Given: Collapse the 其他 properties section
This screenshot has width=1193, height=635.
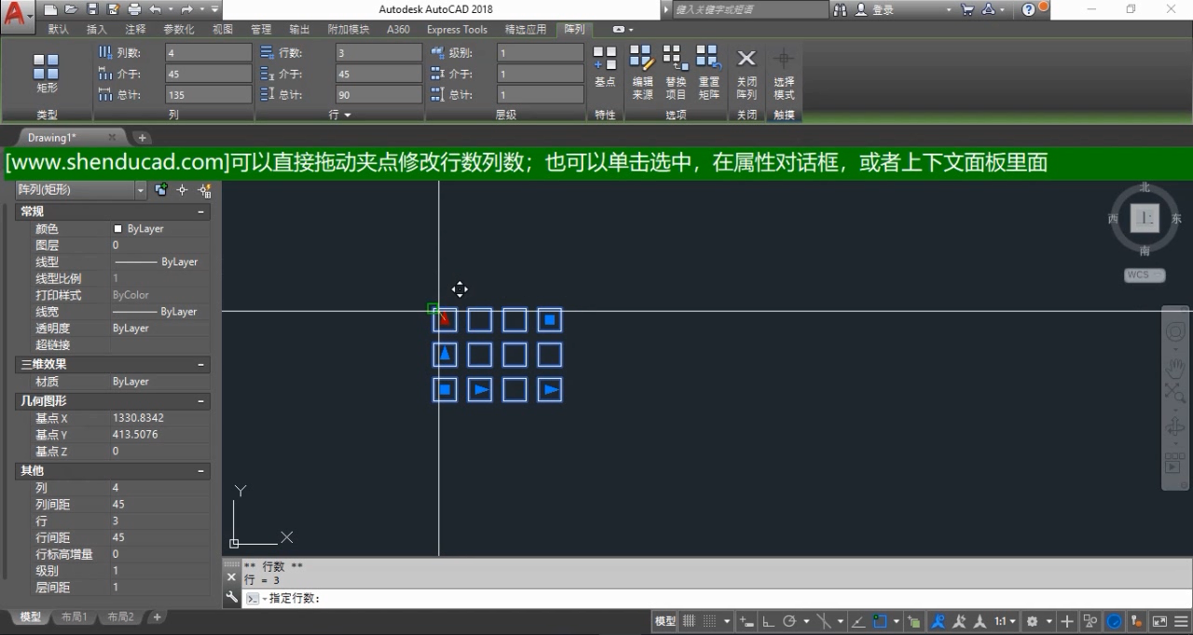Looking at the screenshot, I should click(201, 471).
